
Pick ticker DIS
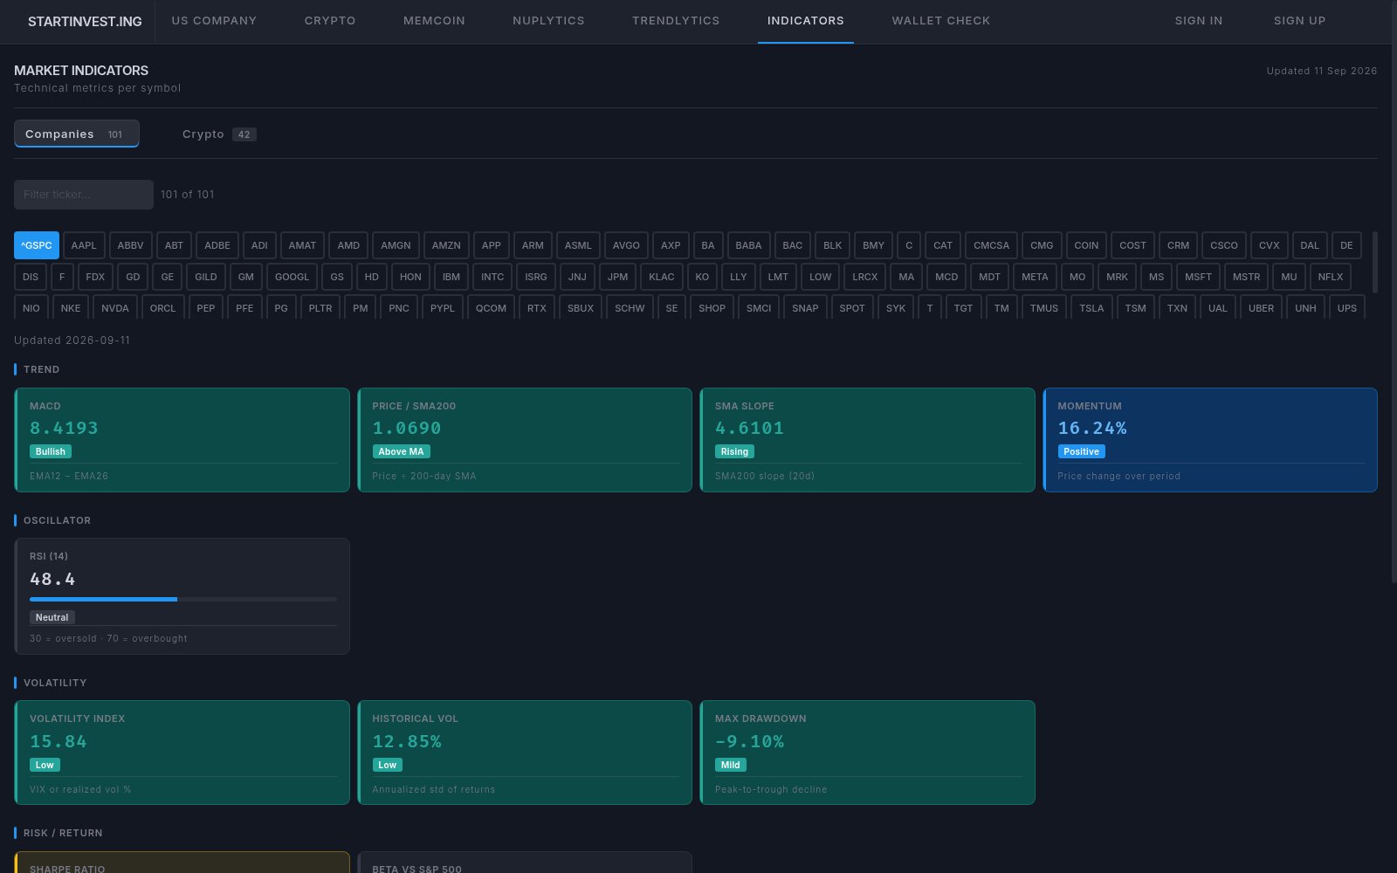tap(31, 277)
